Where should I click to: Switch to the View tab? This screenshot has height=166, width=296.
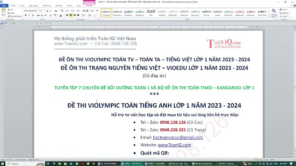[79, 6]
